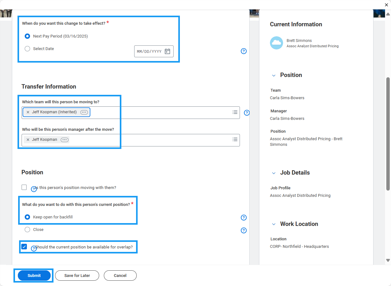Uncheck the available for overlap checkbox
This screenshot has width=391, height=286.
[x=24, y=247]
